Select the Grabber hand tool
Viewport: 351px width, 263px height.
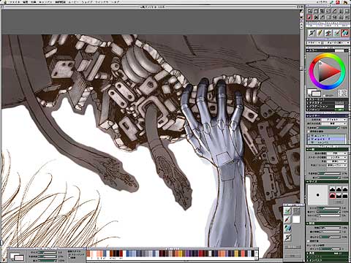tap(316, 11)
